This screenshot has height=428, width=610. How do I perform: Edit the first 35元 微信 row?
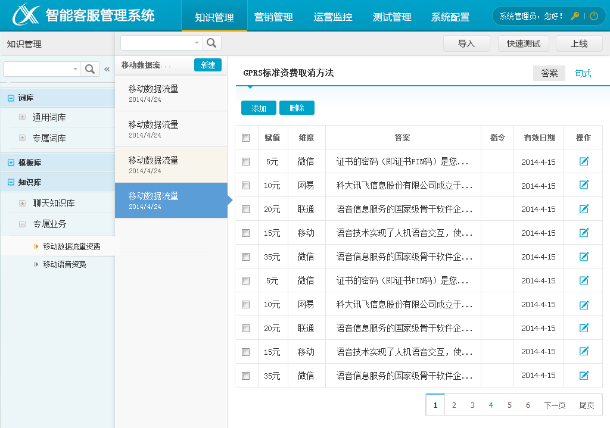point(584,257)
